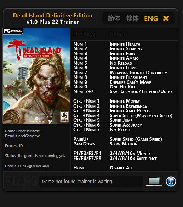Click the Dead Island cover art image

pos(36,76)
